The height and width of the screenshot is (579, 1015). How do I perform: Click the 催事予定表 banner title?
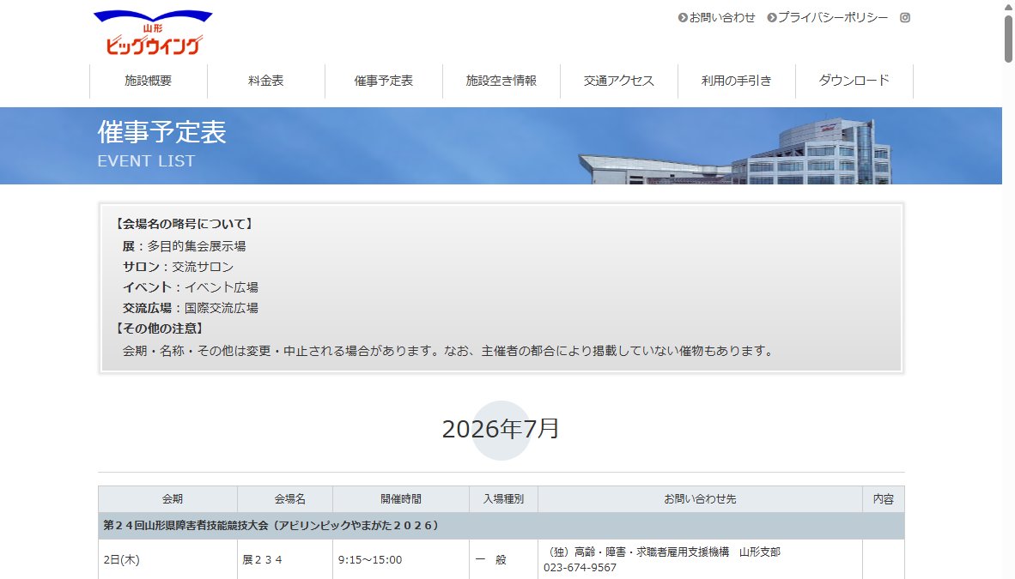coord(161,133)
